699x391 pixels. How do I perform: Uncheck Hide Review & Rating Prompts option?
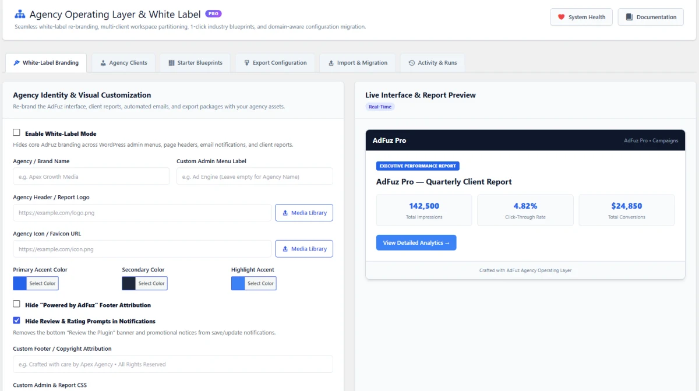(16, 320)
